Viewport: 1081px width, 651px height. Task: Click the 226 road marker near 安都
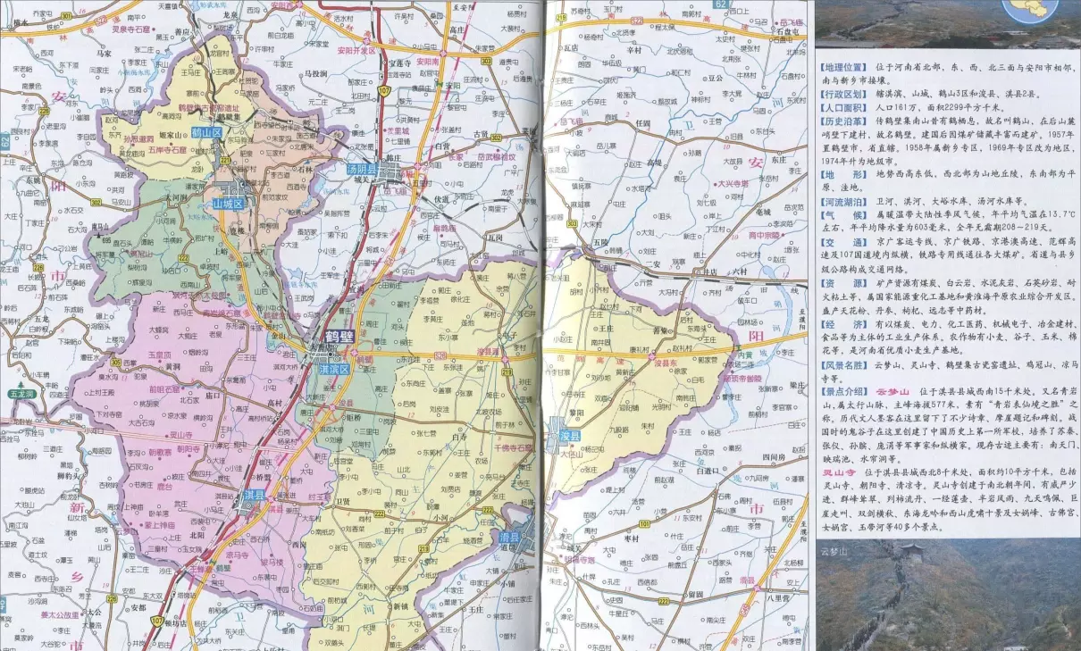(113, 598)
